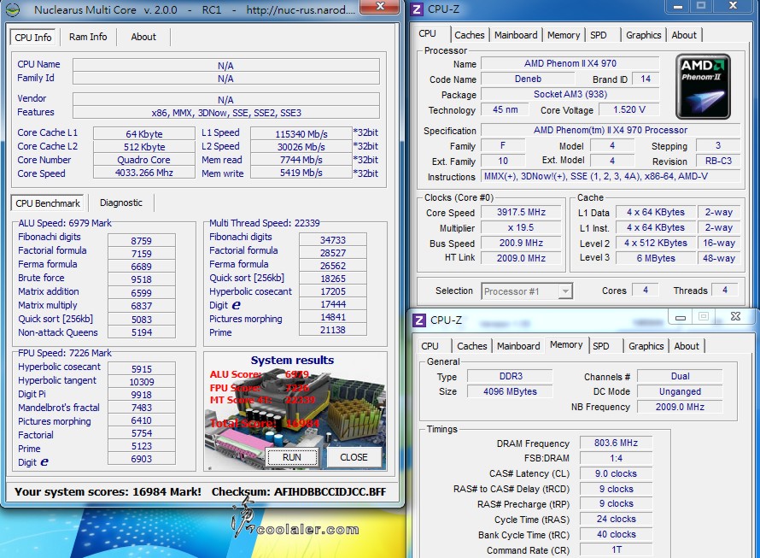Click the Channels # value 'Dual'
Viewport: 760px width, 558px height.
pos(680,376)
